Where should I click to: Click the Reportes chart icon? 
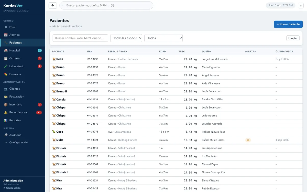pos(6,120)
